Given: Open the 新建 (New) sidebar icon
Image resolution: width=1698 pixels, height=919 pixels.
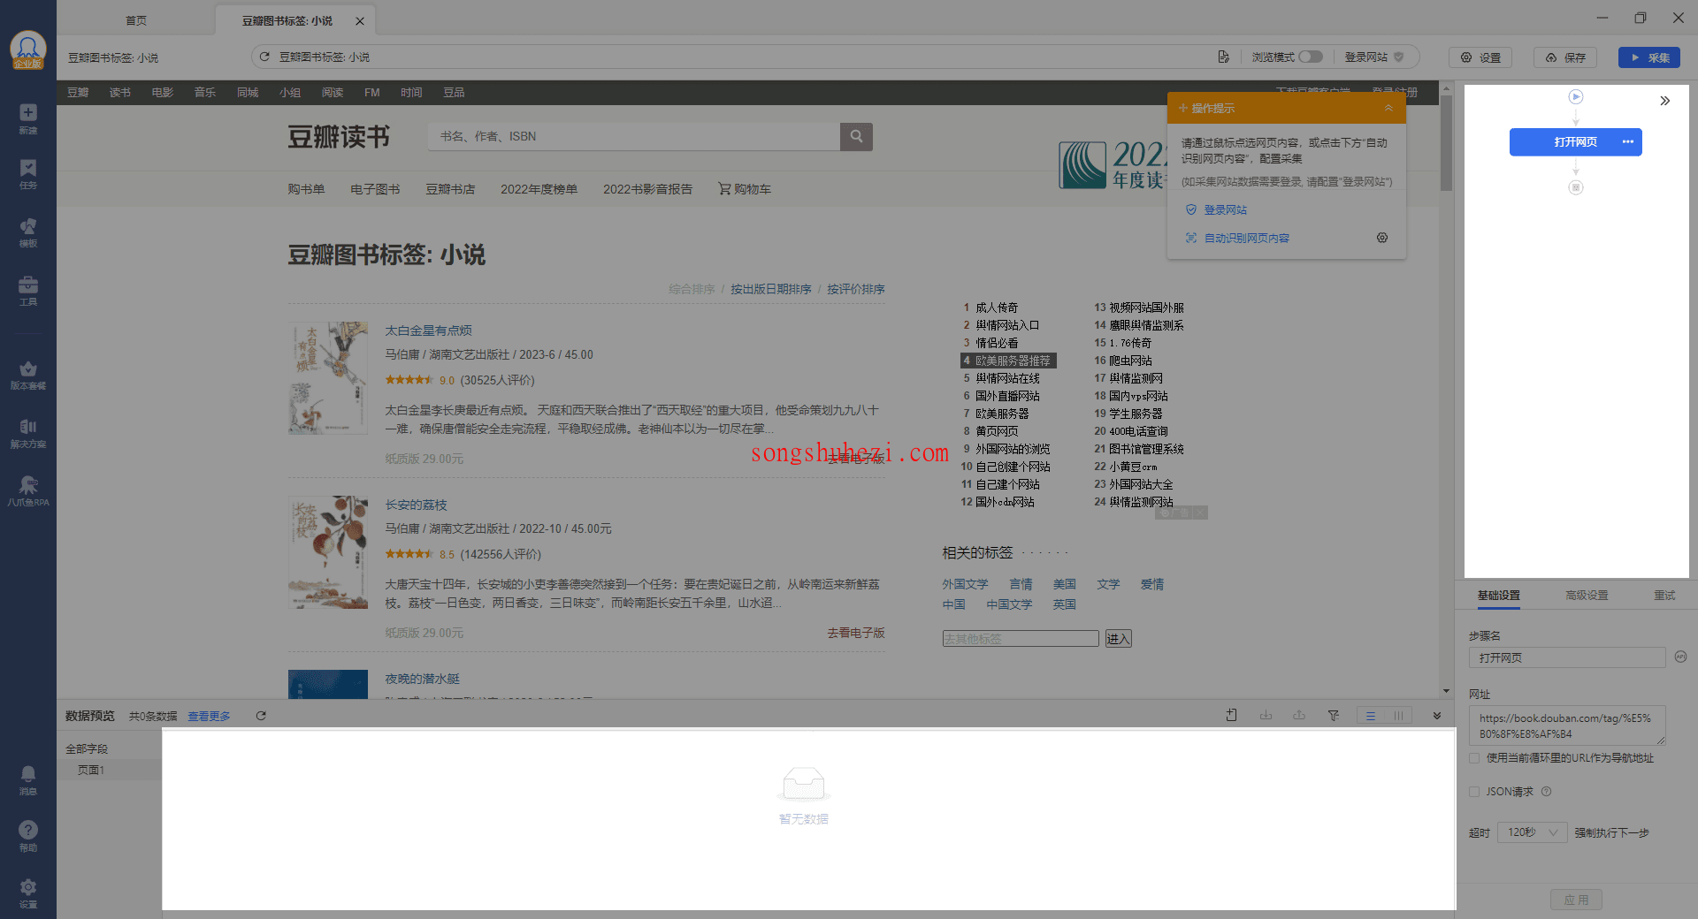Looking at the screenshot, I should [x=28, y=118].
